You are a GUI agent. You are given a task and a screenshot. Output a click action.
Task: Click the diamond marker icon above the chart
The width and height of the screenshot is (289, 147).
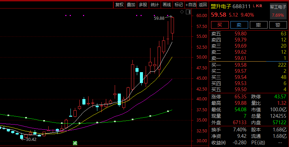click(x=182, y=12)
